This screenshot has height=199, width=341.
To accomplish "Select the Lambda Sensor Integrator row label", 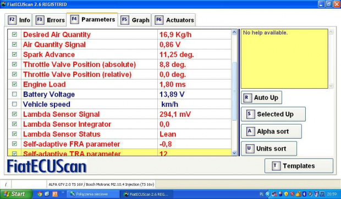I will click(x=67, y=124).
